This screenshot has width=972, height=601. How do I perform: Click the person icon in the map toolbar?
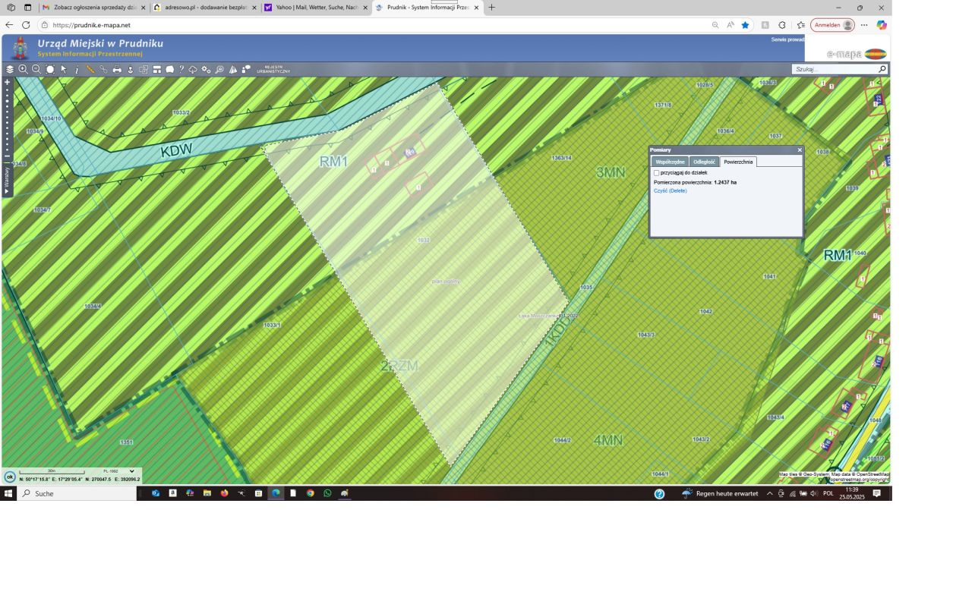pyautogui.click(x=130, y=69)
